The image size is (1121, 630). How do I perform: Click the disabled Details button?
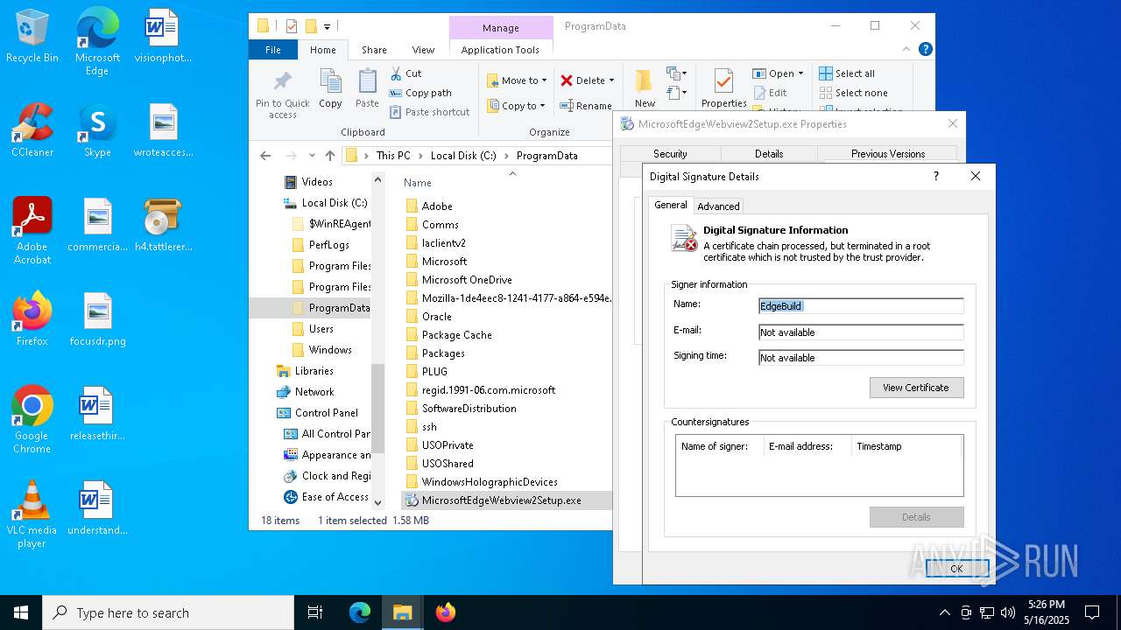[x=916, y=517]
